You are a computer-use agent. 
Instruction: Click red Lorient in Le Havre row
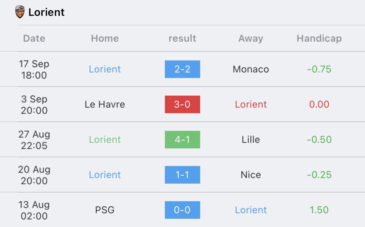[251, 104]
